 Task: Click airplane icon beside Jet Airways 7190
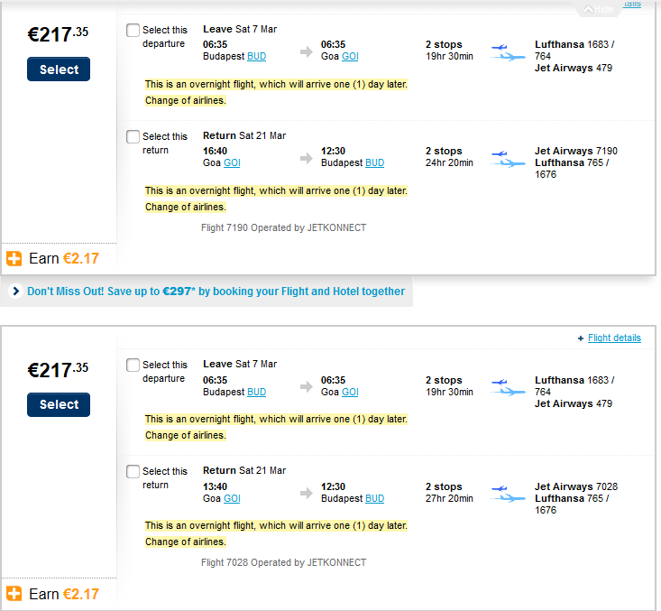(508, 159)
